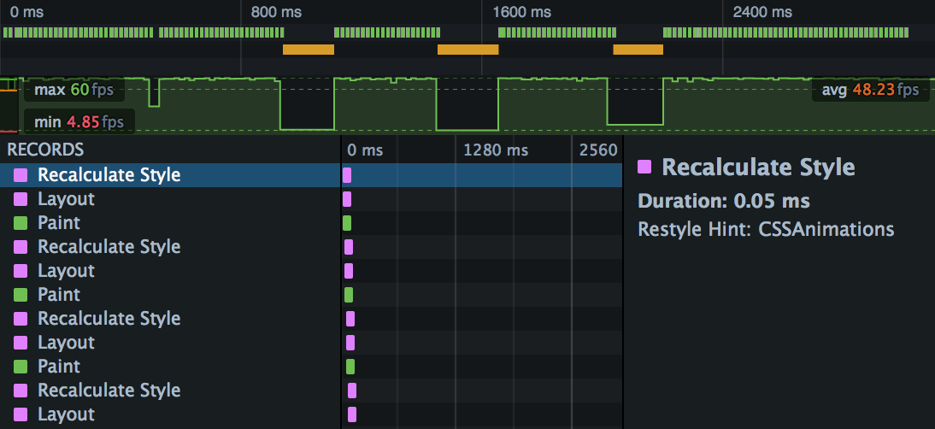The height and width of the screenshot is (429, 935).
Task: Click the green square icon of the topmost Paint record
Action: [x=21, y=223]
